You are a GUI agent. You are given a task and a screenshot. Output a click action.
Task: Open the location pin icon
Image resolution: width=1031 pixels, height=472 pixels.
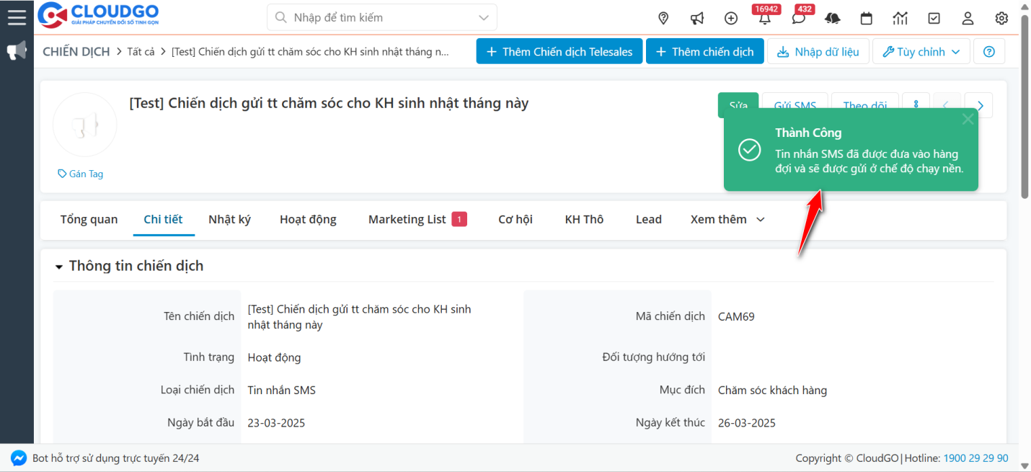click(663, 18)
